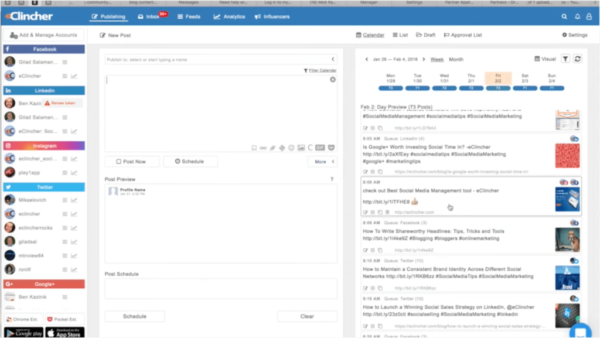Viewport: 600px width, 338px height.
Task: Select Wed 1/31 post count bar
Action: tap(444, 88)
